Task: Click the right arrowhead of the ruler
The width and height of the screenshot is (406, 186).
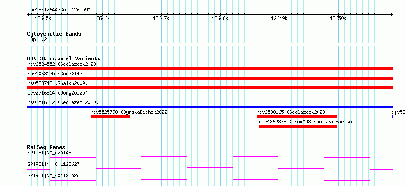Action: 392,15
